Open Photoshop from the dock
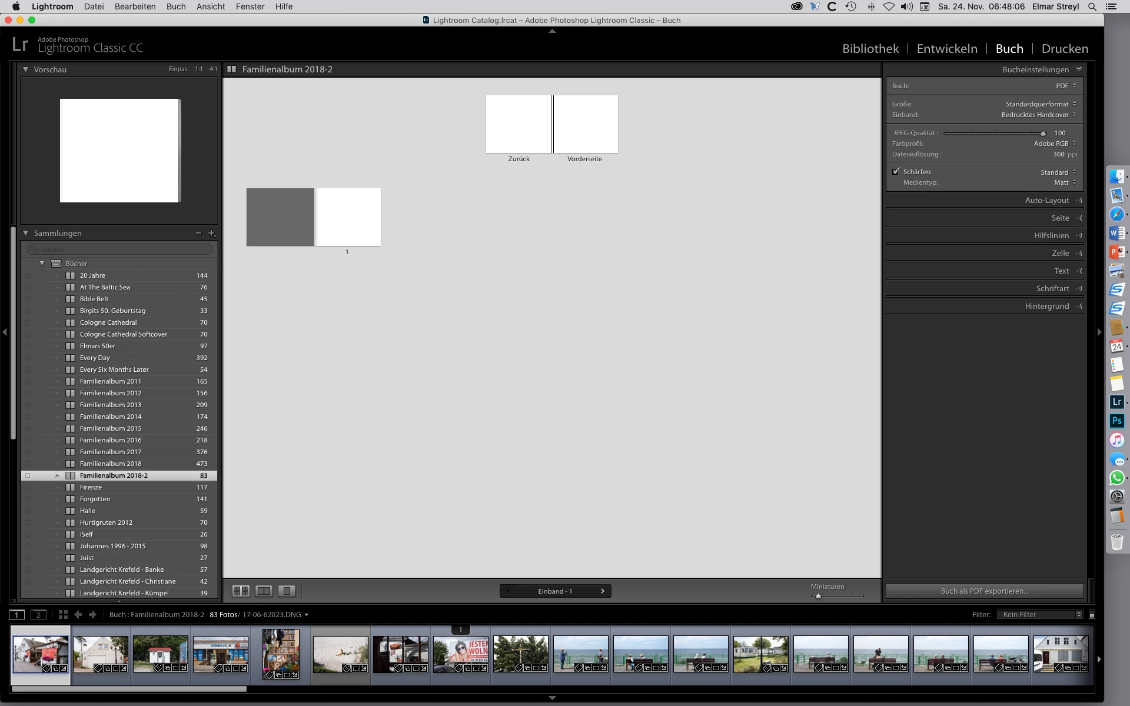 [x=1116, y=421]
